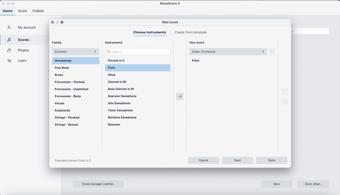Select the Brass family
Screen dimensions: 340x195
click(75, 75)
